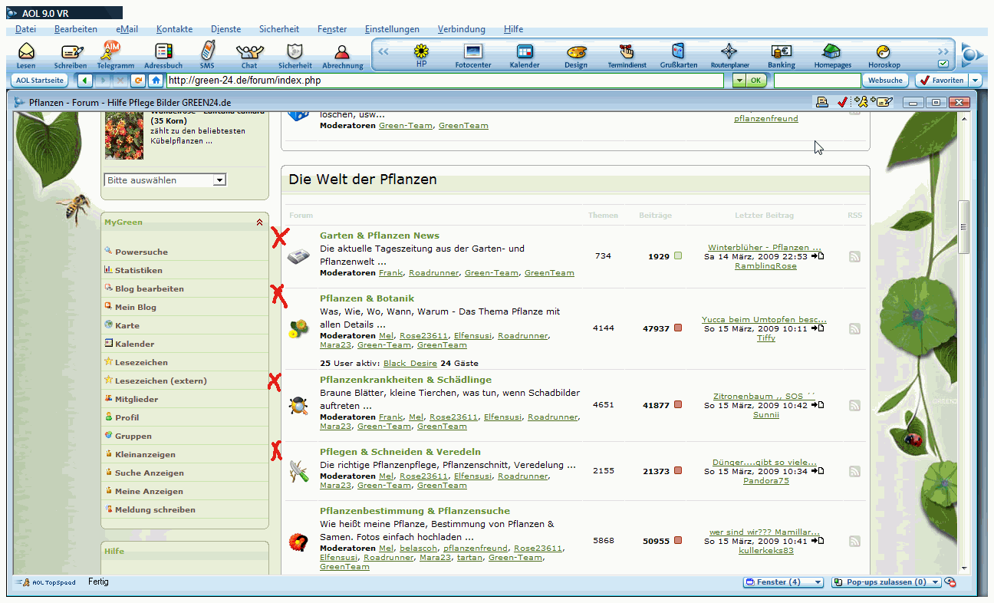Click the page vertical scrollbar thumb
This screenshot has height=603, width=994.
[964, 226]
